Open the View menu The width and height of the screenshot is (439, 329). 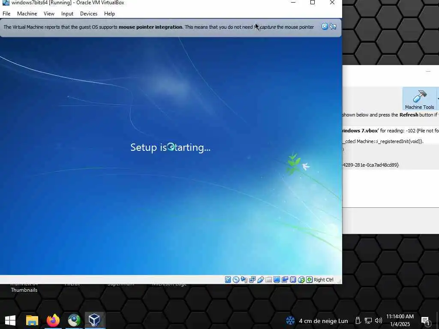(49, 13)
